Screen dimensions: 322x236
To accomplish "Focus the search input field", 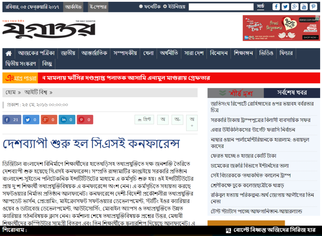I will click(221, 7).
